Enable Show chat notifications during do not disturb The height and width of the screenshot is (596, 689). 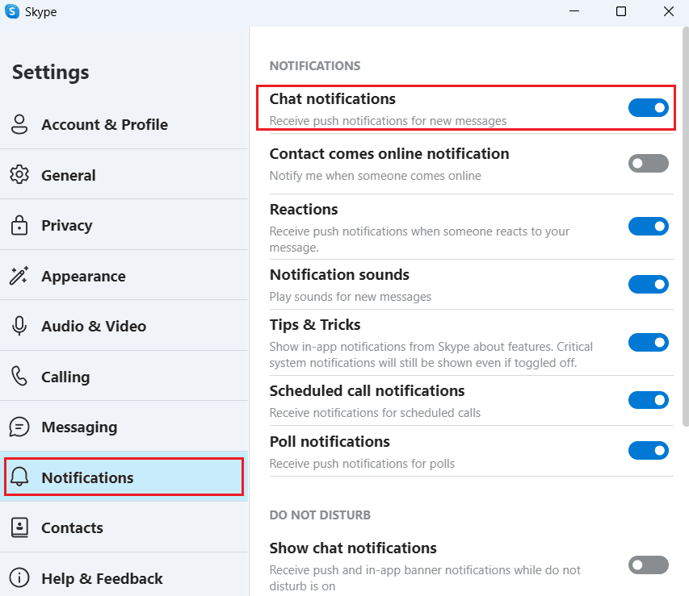pyautogui.click(x=648, y=565)
